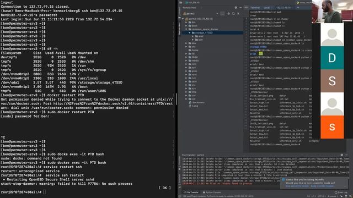This screenshot has width=353, height=198.
Task: Click the Keep current layout link
Action: click(x=322, y=186)
